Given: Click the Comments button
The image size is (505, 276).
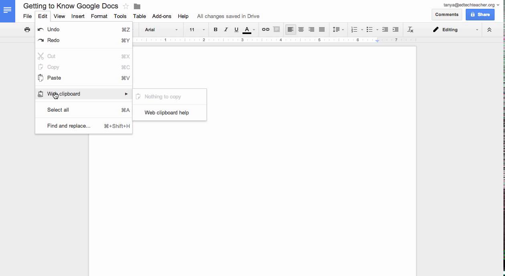Looking at the screenshot, I should pos(446,14).
